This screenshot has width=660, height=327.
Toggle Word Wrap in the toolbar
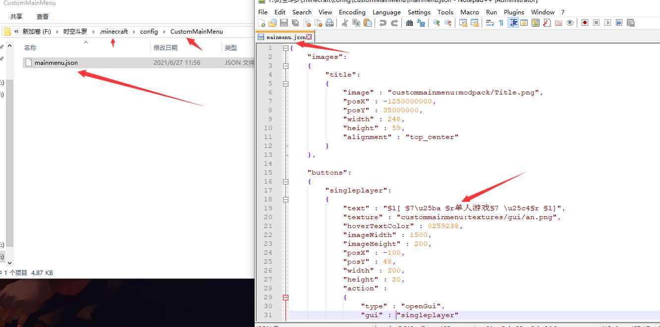(490, 23)
